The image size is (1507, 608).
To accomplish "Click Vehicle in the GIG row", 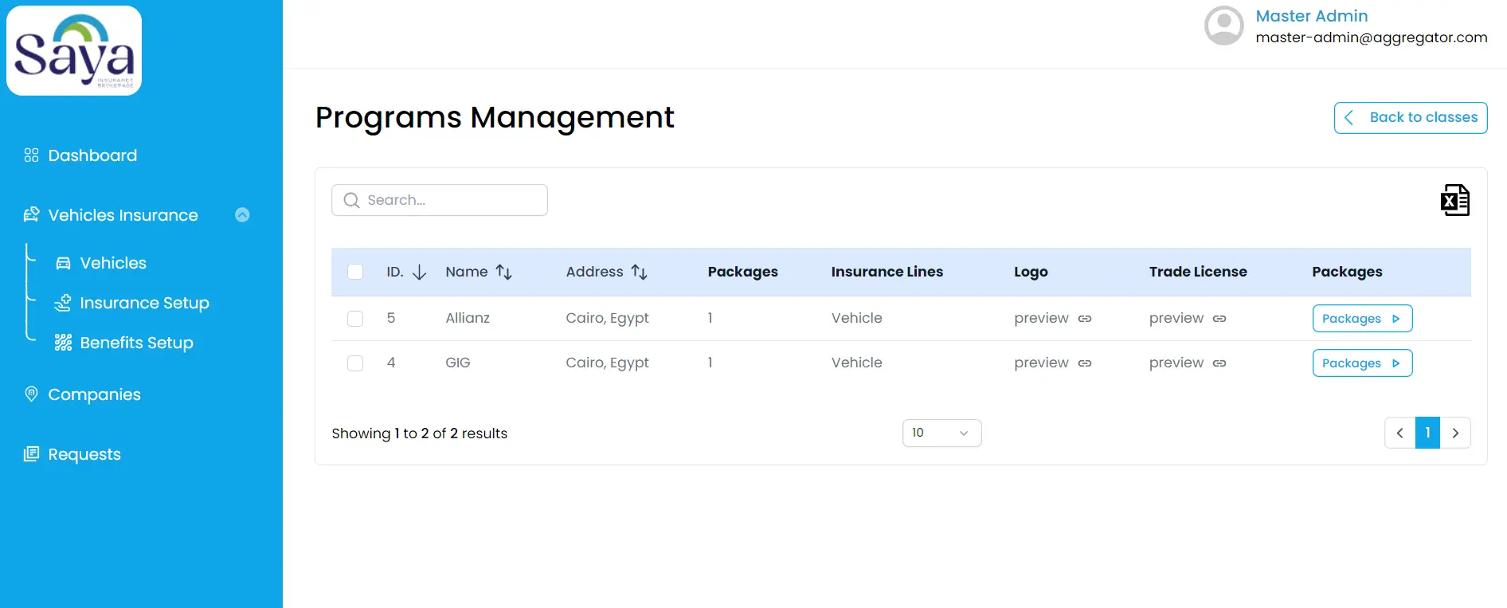I will pyautogui.click(x=857, y=363).
